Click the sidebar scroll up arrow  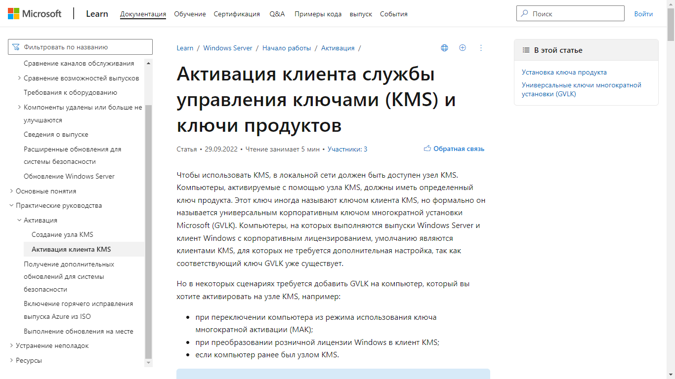point(149,63)
